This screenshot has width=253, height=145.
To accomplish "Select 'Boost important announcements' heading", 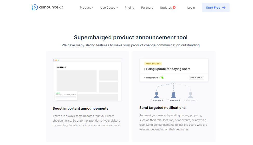I will point(81,109).
